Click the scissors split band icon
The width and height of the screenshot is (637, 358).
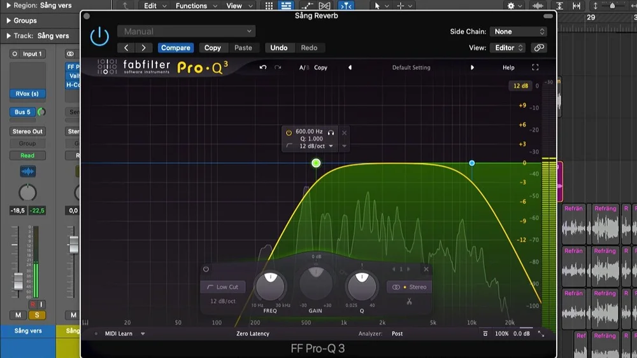click(x=409, y=301)
